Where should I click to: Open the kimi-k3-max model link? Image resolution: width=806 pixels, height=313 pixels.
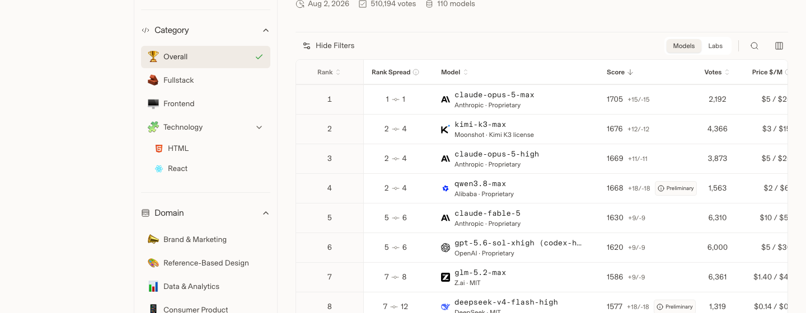[x=480, y=125]
